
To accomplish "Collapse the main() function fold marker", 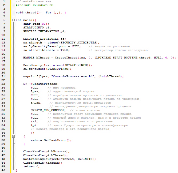I will click(x=13, y=20).
